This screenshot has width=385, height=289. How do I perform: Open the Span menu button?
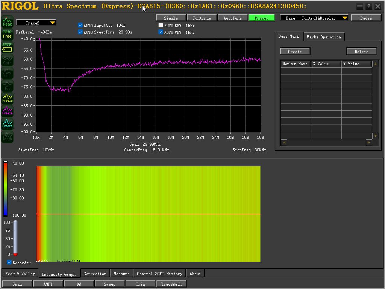point(17,284)
